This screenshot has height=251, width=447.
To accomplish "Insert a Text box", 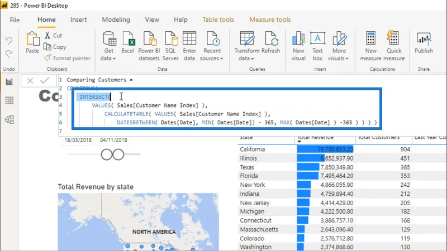I will pyautogui.click(x=317, y=46).
